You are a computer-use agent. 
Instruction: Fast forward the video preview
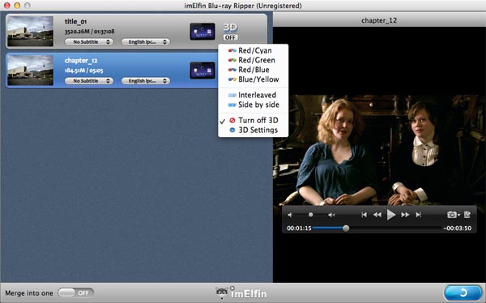(x=405, y=215)
